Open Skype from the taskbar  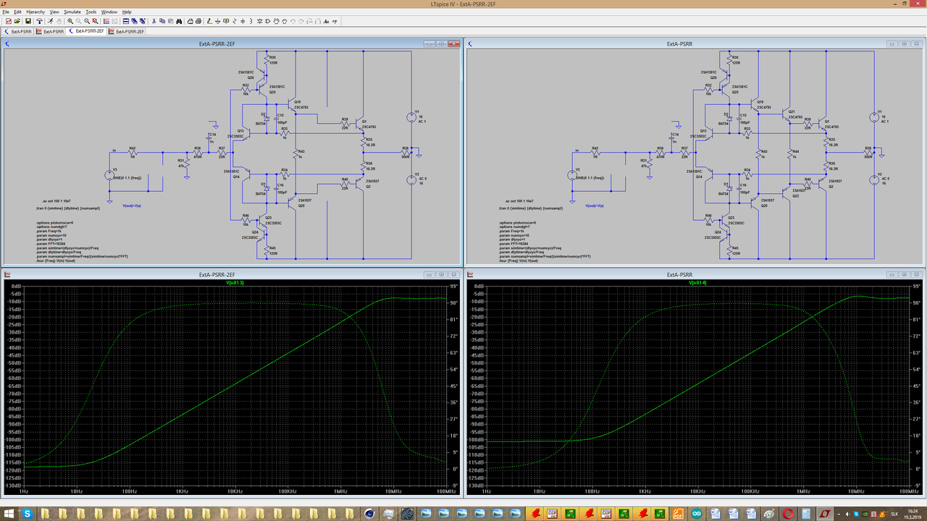coord(28,513)
